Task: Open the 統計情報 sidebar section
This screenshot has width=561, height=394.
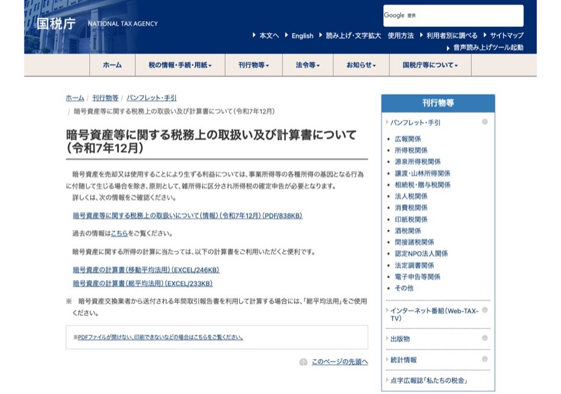Action: (403, 360)
